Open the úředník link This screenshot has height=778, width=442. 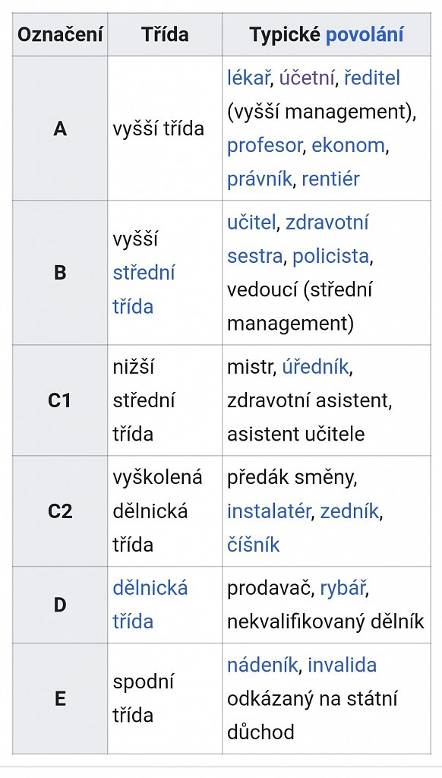315,367
